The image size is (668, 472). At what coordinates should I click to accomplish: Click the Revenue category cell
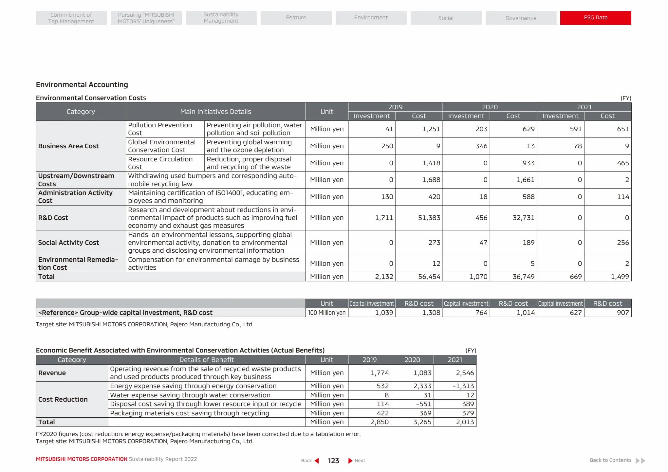tap(72, 373)
